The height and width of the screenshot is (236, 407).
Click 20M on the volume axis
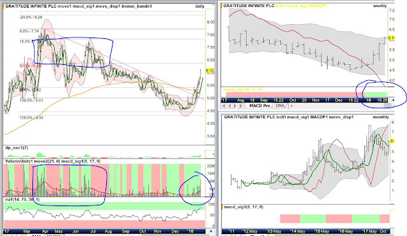[210, 166]
